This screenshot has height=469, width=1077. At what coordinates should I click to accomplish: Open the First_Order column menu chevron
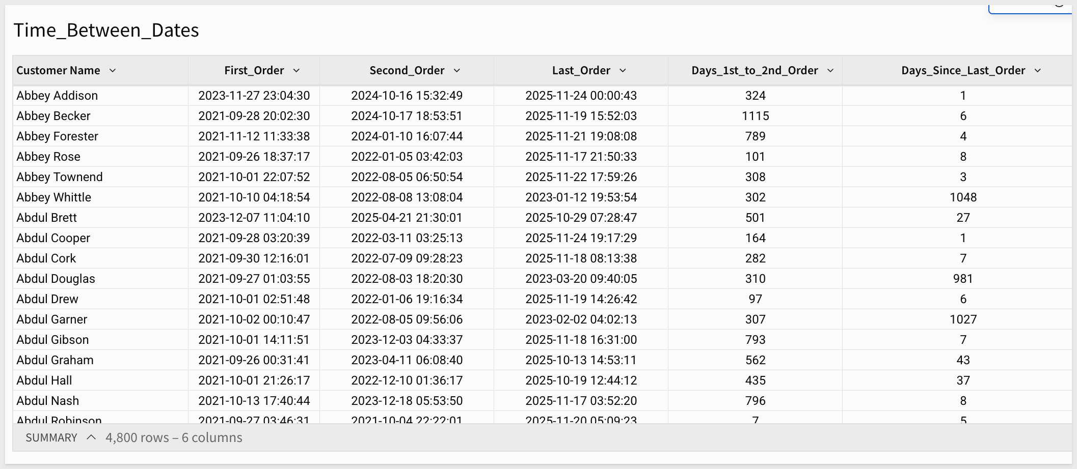pos(297,71)
